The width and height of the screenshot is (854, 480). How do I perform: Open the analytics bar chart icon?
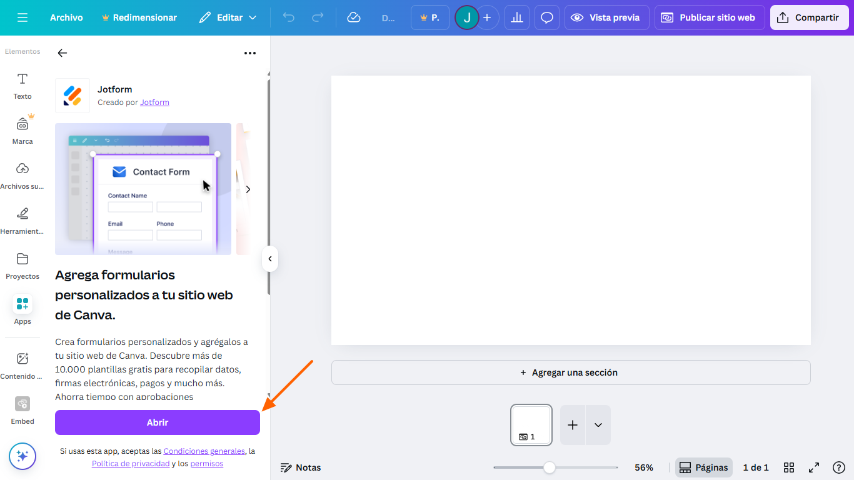517,17
